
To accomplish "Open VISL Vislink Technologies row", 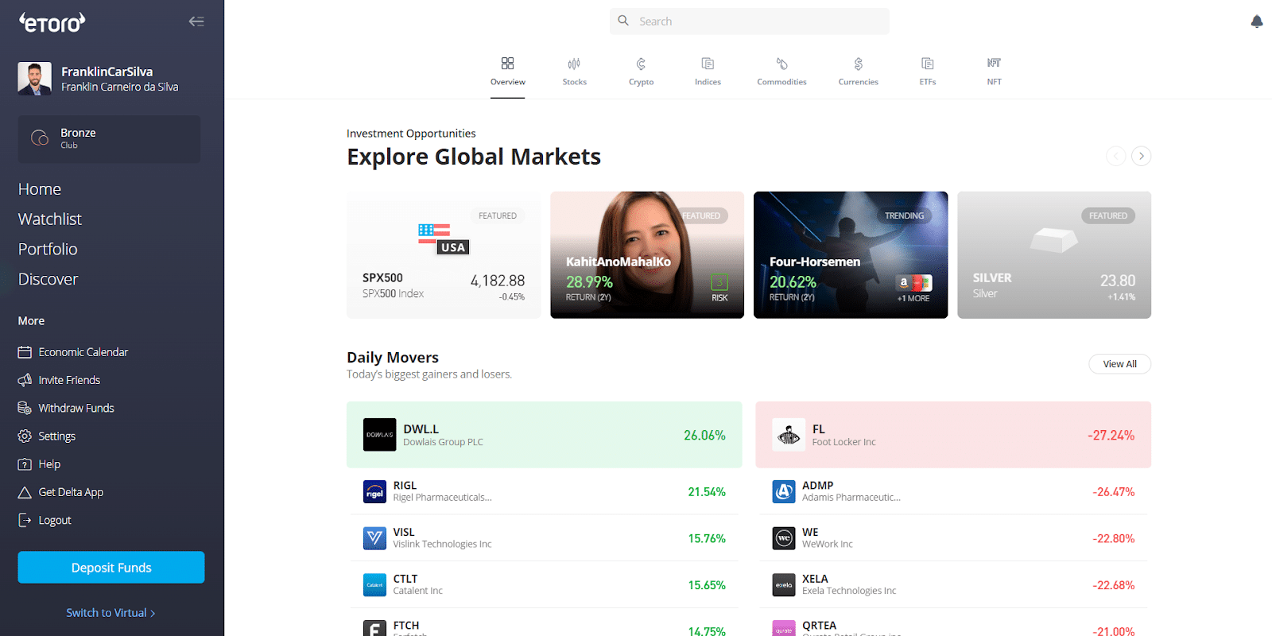I will [545, 538].
